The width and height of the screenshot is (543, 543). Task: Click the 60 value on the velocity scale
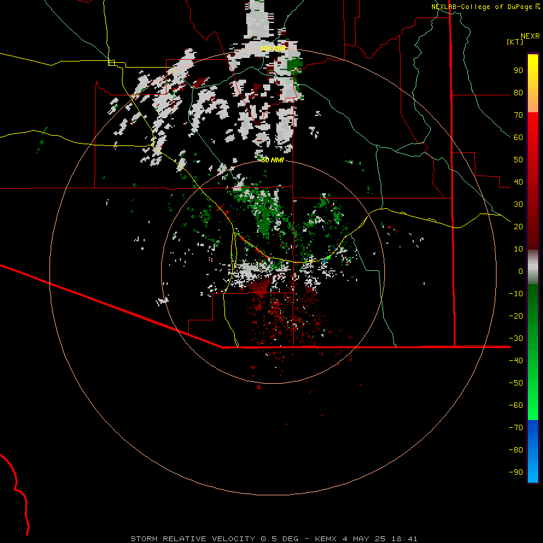(x=518, y=137)
